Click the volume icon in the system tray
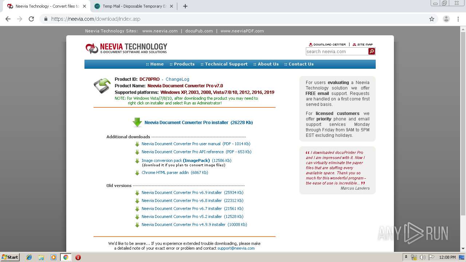This screenshot has width=466, height=262. (422, 257)
